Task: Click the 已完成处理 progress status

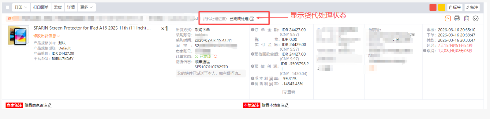Action: 239,19
